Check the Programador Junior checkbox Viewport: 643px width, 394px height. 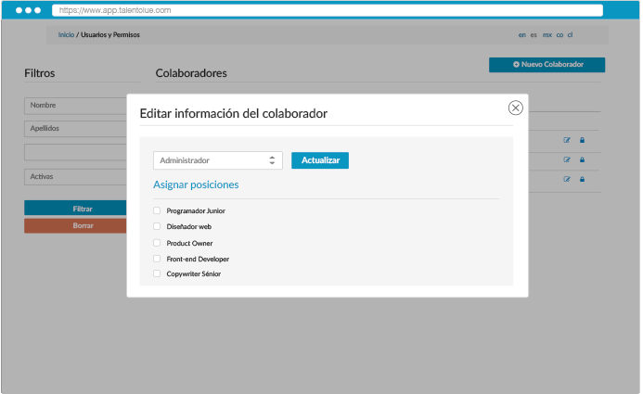[157, 211]
